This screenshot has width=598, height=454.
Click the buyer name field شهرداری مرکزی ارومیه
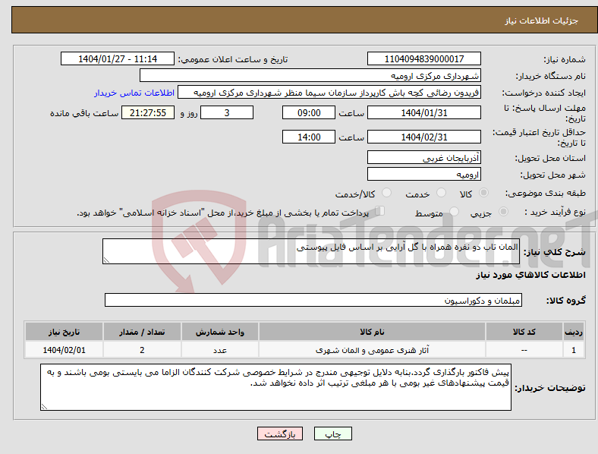click(x=310, y=75)
